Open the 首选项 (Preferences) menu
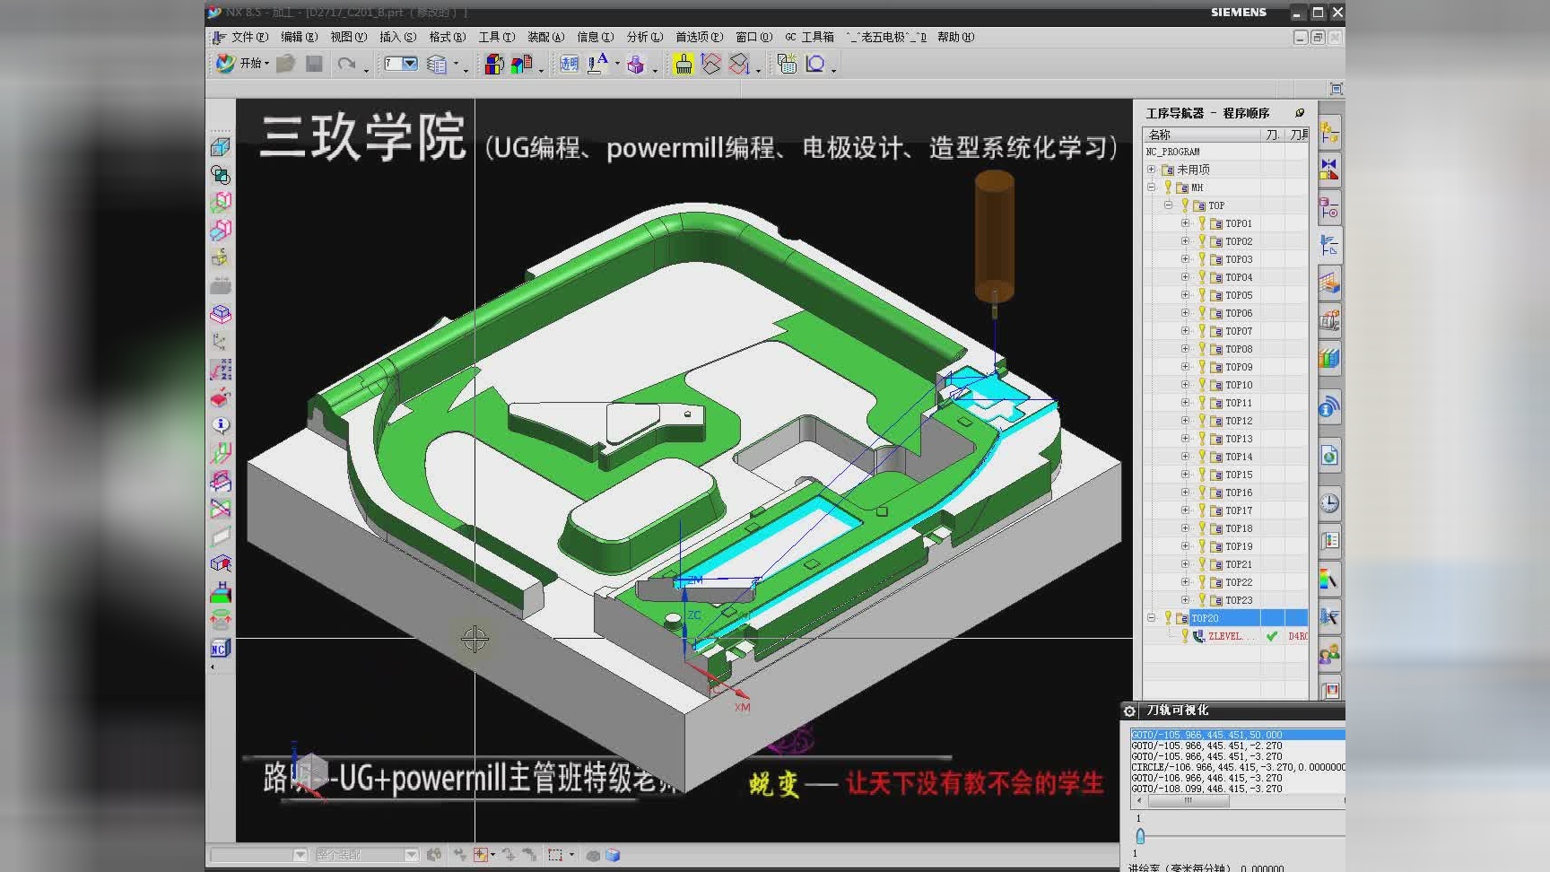1550x872 pixels. (699, 37)
